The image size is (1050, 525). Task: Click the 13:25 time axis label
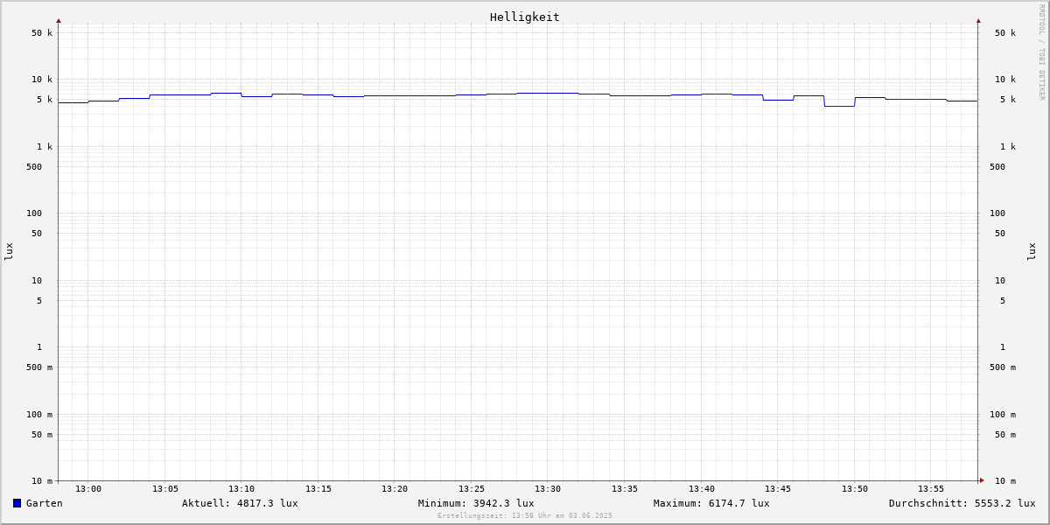pos(472,489)
